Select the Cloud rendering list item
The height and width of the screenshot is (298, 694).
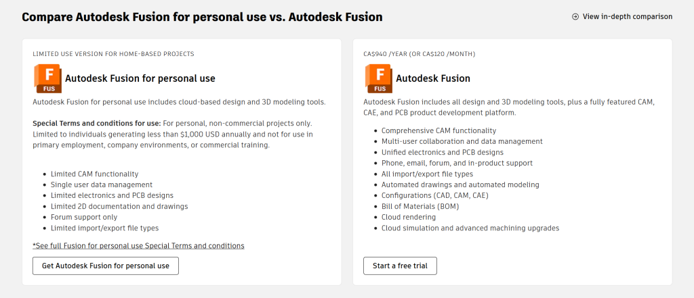coord(408,217)
